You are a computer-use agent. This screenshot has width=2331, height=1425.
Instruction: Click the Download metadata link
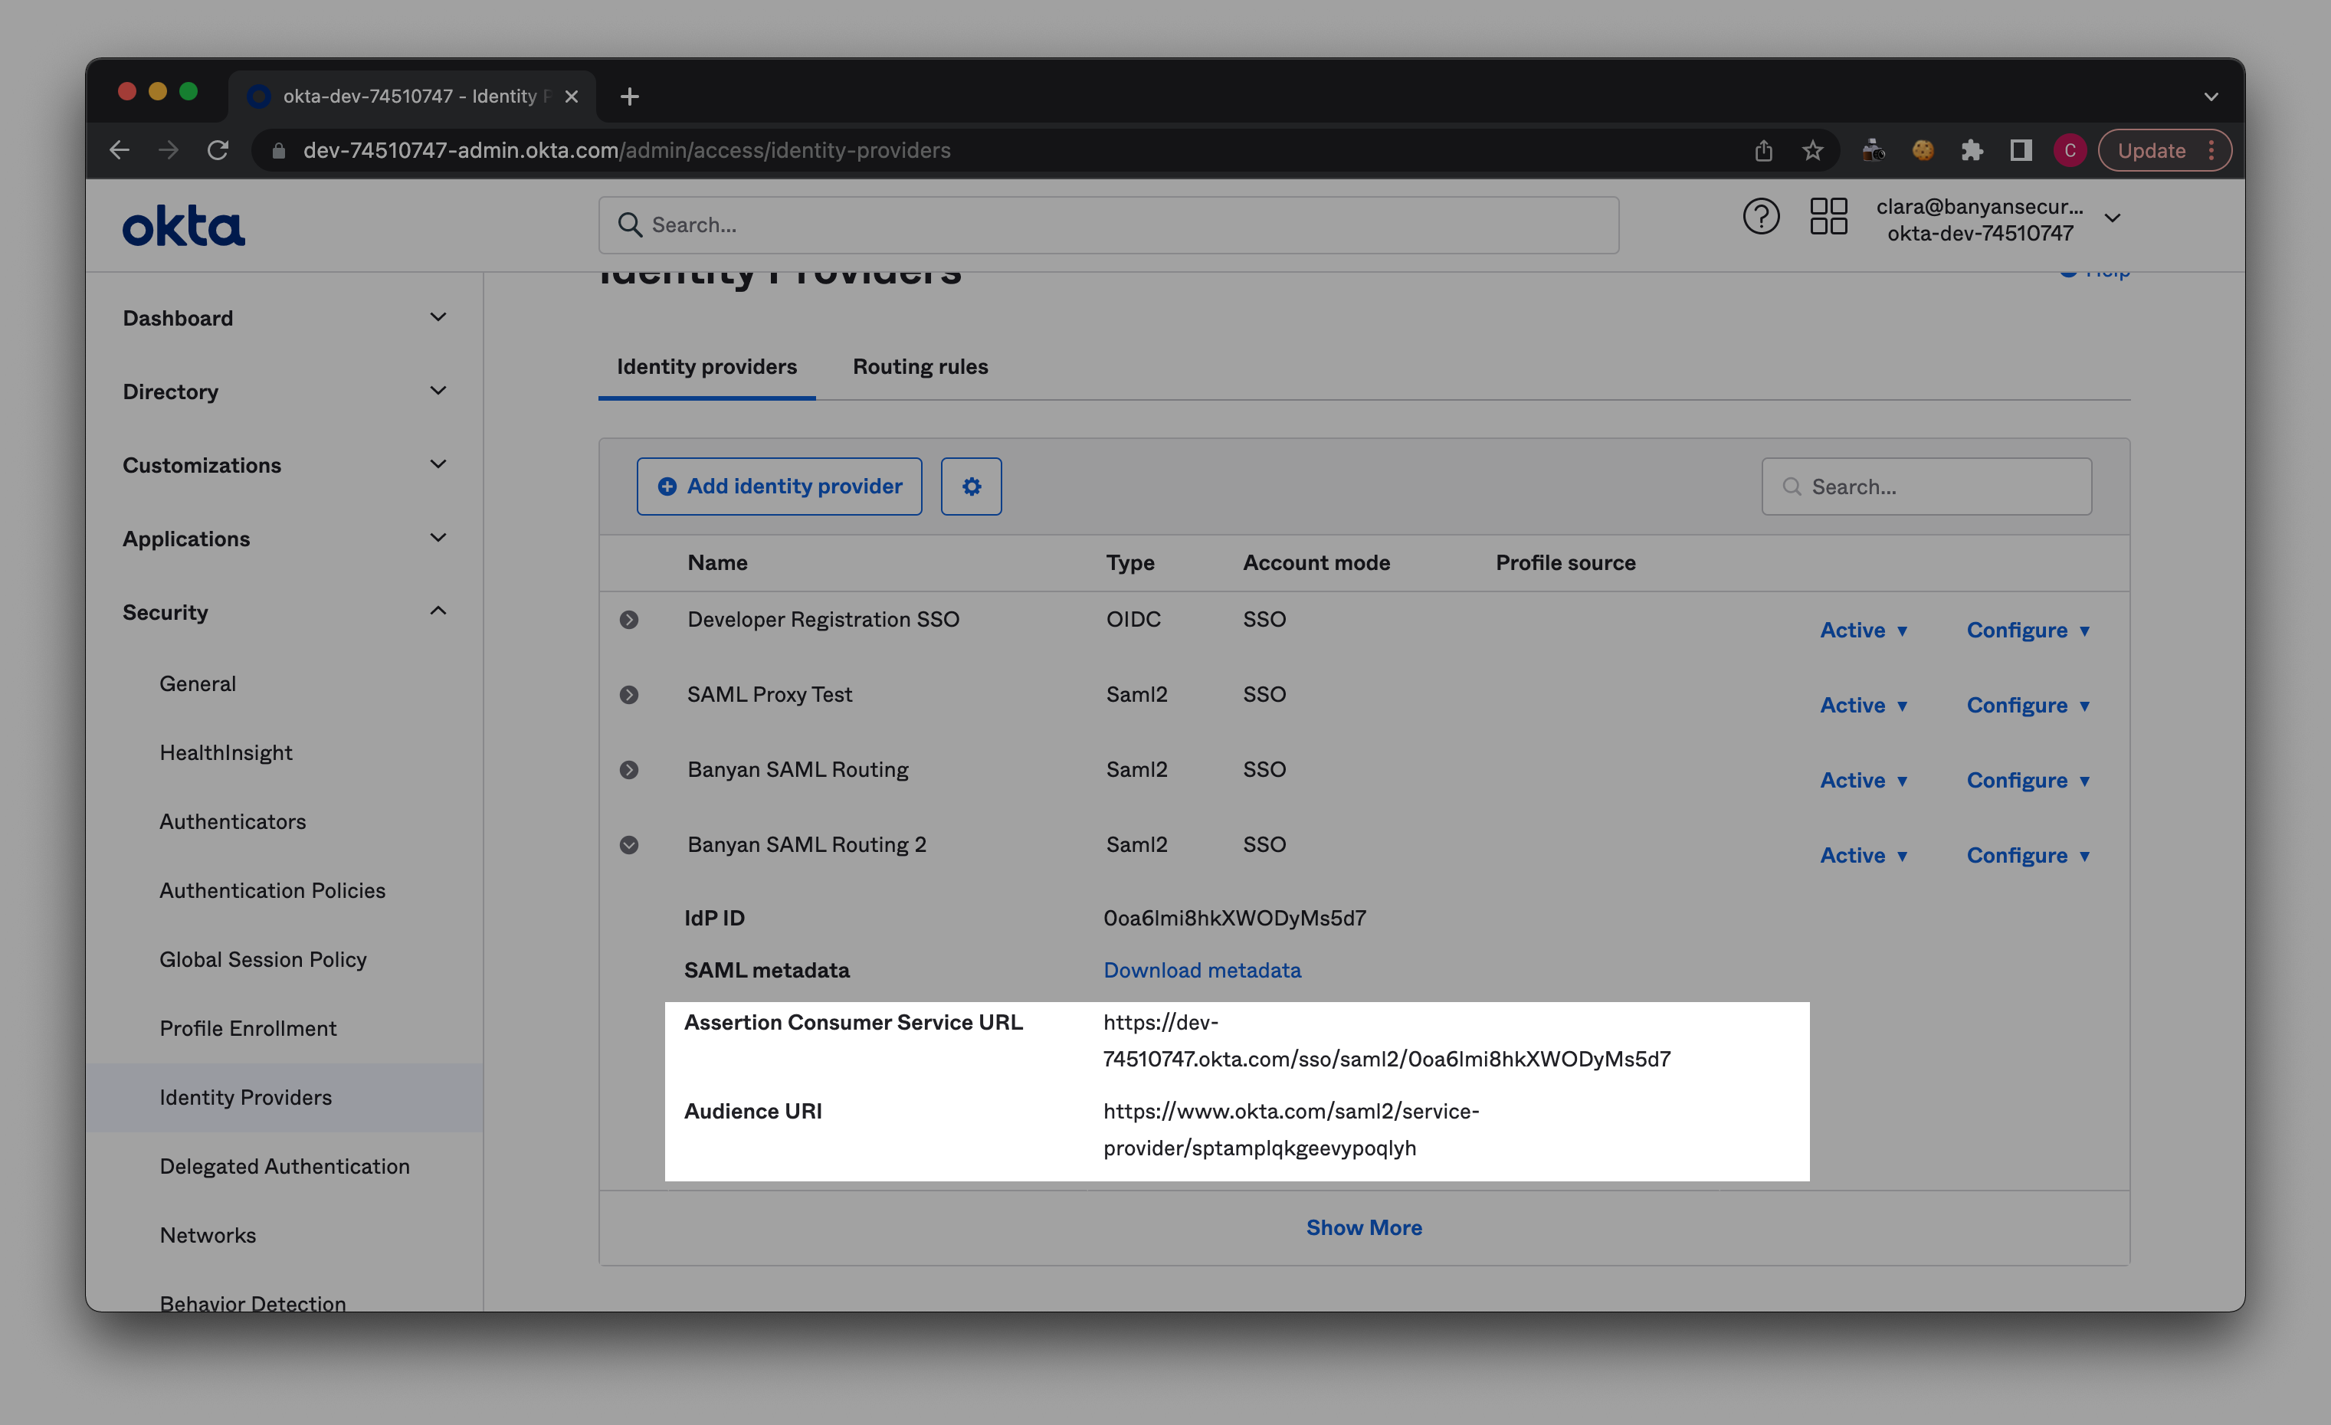pos(1202,970)
